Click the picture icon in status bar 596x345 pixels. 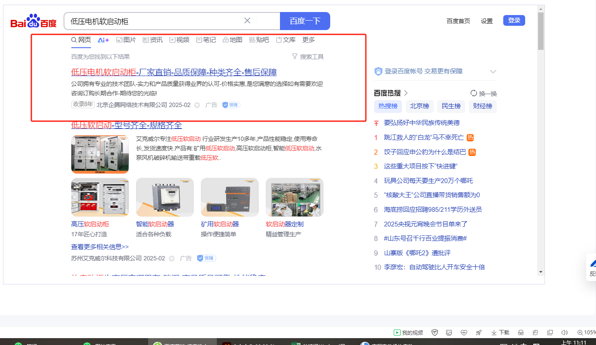point(449,333)
